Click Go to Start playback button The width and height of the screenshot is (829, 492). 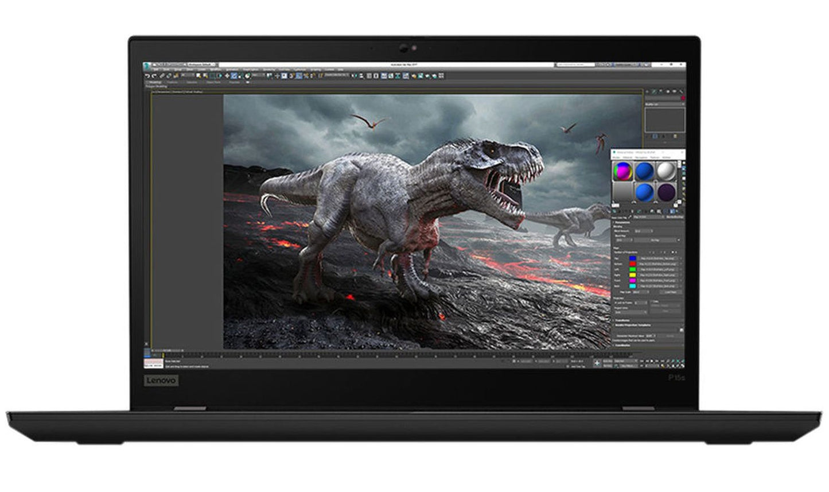pos(641,361)
